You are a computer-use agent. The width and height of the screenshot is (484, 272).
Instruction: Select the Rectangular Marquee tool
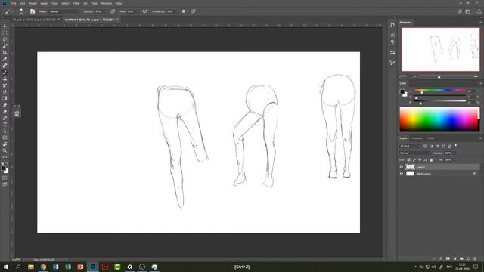5,32
